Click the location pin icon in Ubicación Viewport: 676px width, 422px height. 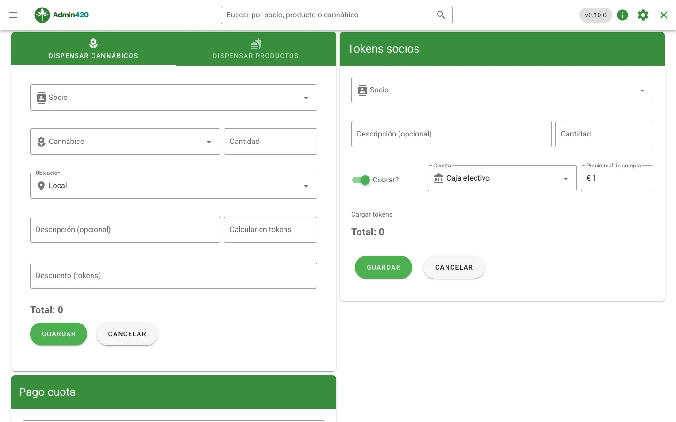pyautogui.click(x=41, y=186)
